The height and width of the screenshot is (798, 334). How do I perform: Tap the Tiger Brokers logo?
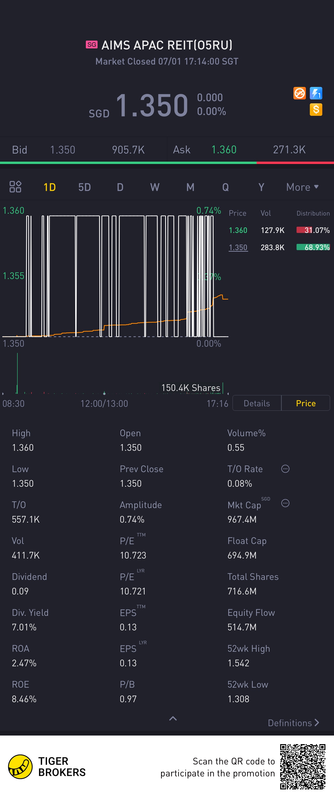(21, 767)
